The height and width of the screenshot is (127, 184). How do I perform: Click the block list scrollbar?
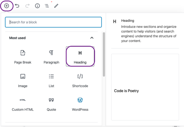pyautogui.click(x=104, y=54)
